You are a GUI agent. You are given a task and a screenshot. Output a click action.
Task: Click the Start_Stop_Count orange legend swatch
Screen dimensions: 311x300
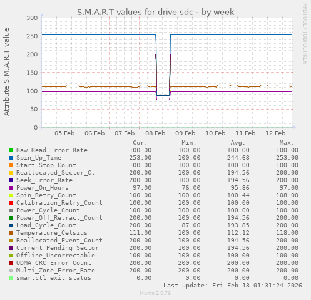[11, 165]
